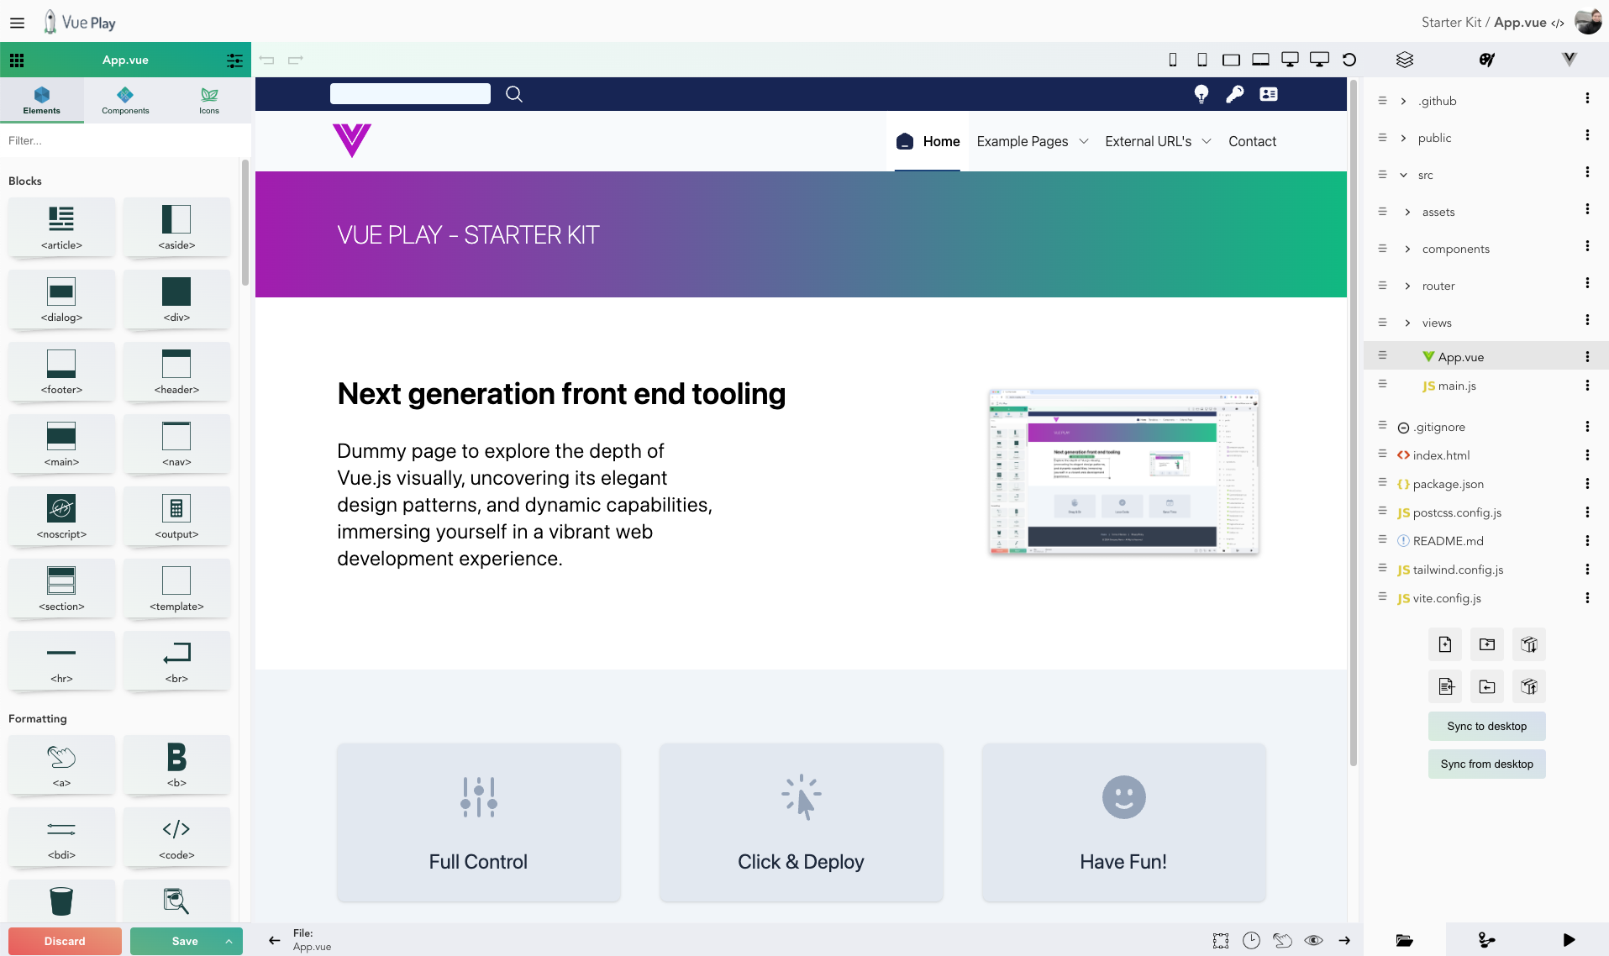Image resolution: width=1609 pixels, height=956 pixels.
Task: Click the Save button
Action: 185,941
